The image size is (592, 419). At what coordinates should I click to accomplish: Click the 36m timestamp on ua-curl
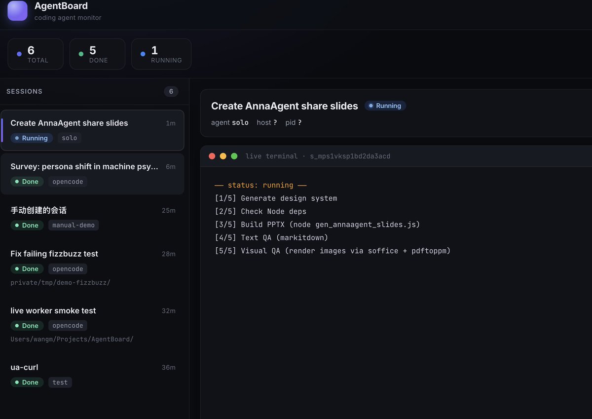(x=169, y=368)
